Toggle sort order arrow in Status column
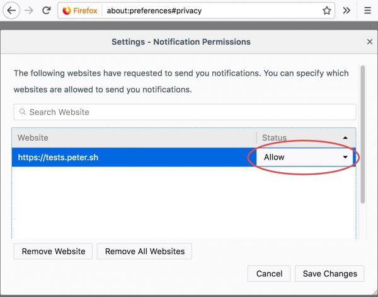This screenshot has height=297, width=378. click(x=345, y=137)
